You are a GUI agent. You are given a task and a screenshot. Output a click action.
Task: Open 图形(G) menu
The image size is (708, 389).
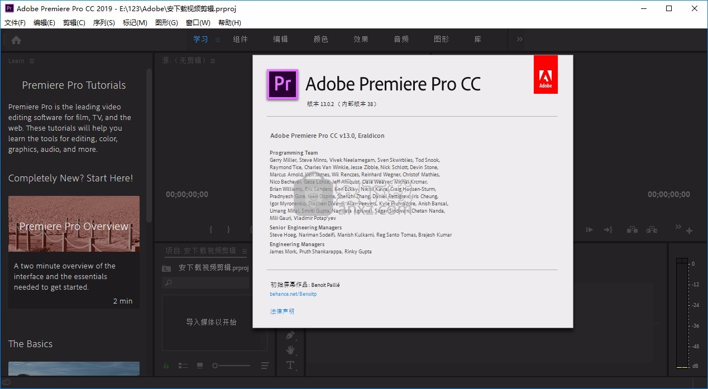click(x=166, y=23)
